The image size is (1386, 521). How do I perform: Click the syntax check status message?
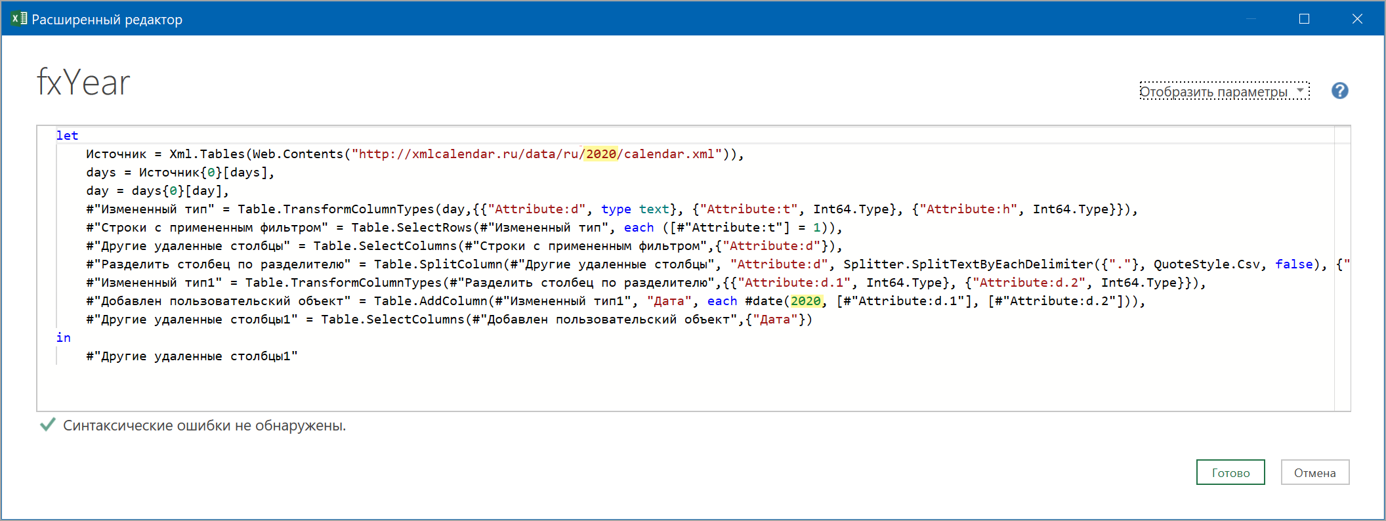[204, 426]
